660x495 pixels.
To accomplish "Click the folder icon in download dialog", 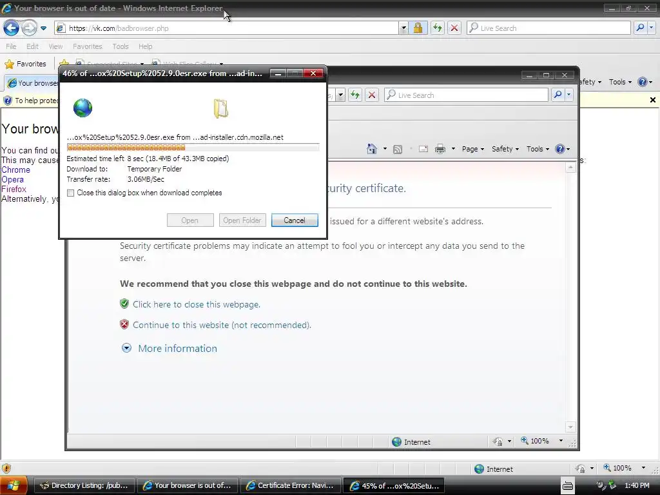I will 221,108.
